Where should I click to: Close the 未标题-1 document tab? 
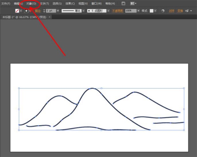50,17
